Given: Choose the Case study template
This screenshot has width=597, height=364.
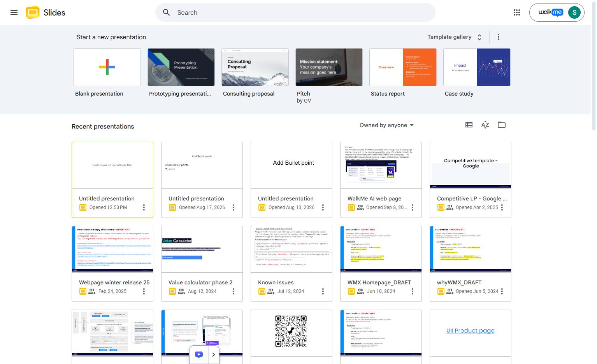Looking at the screenshot, I should pyautogui.click(x=477, y=67).
